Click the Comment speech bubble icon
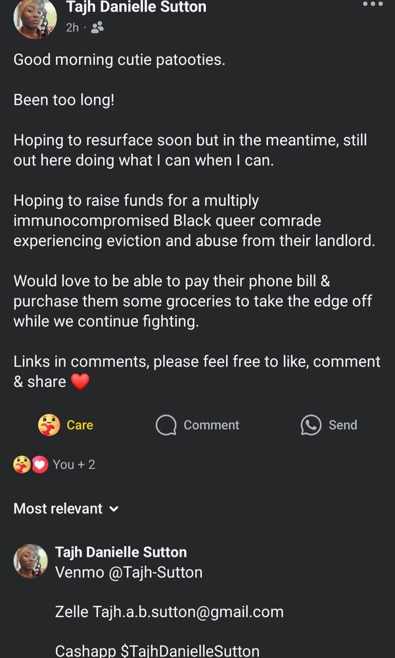 [165, 425]
